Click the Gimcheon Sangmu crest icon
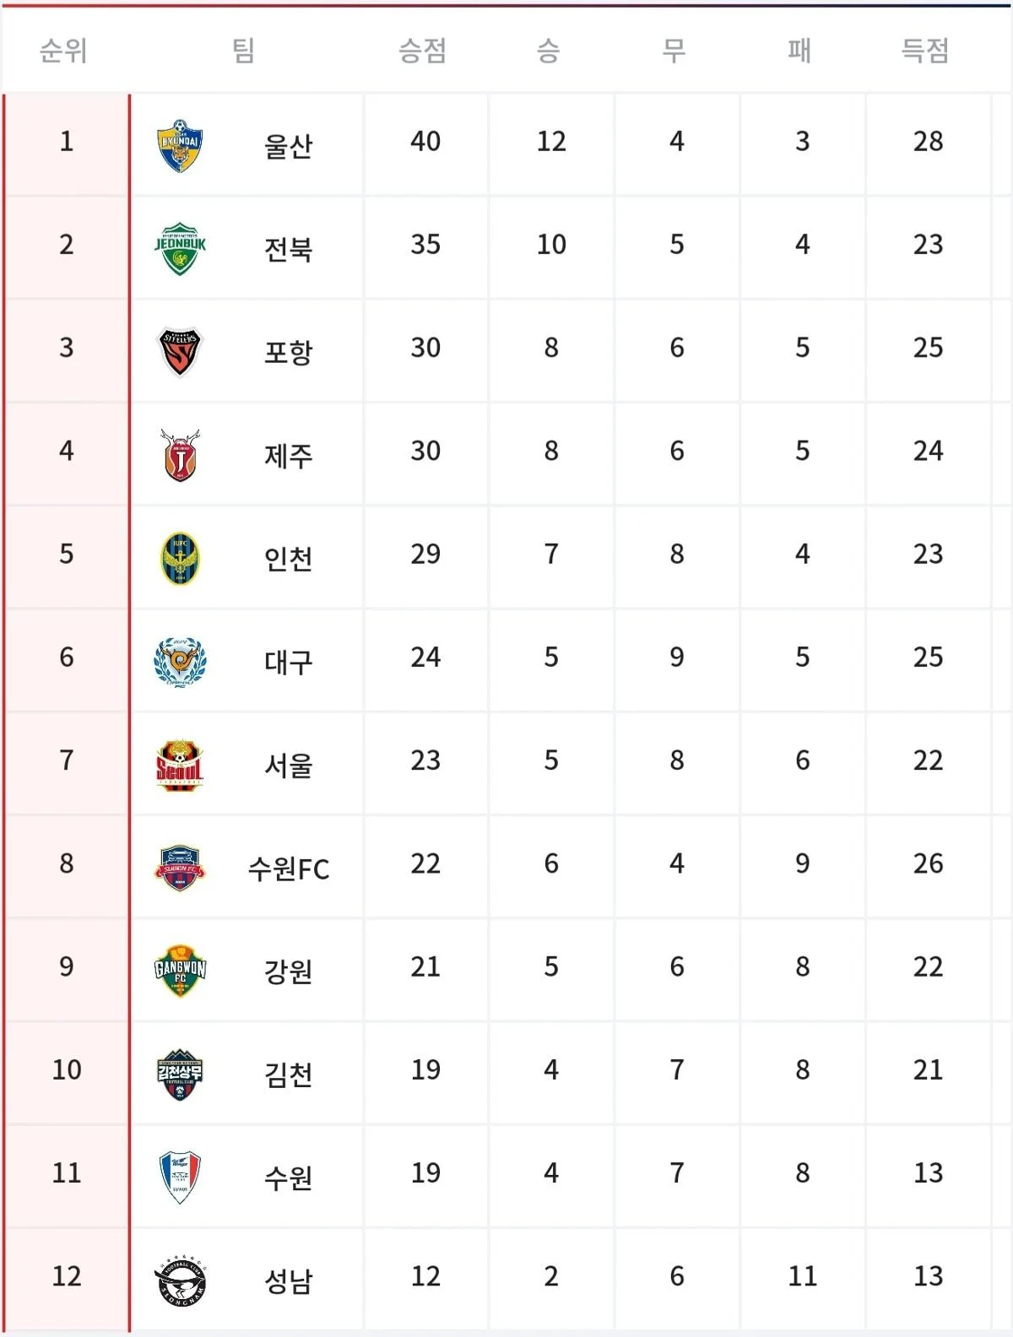Image resolution: width=1013 pixels, height=1337 pixels. pos(180,1074)
